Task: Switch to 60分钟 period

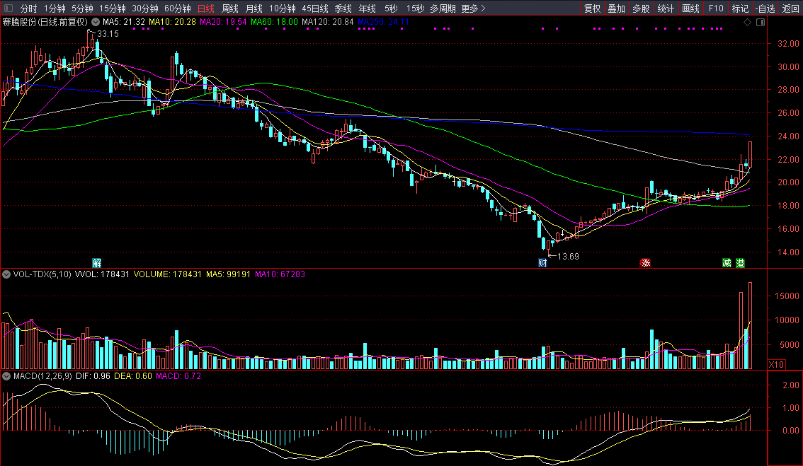Action: tap(178, 8)
